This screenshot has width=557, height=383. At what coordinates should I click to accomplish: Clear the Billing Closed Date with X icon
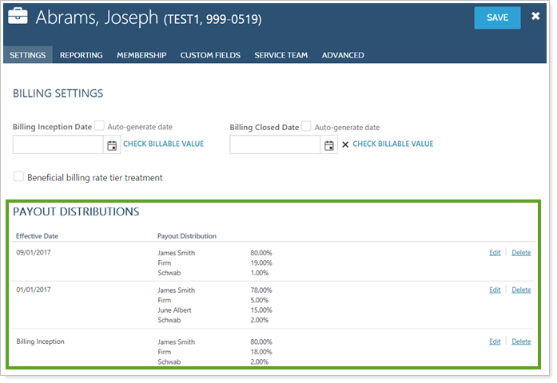click(345, 144)
